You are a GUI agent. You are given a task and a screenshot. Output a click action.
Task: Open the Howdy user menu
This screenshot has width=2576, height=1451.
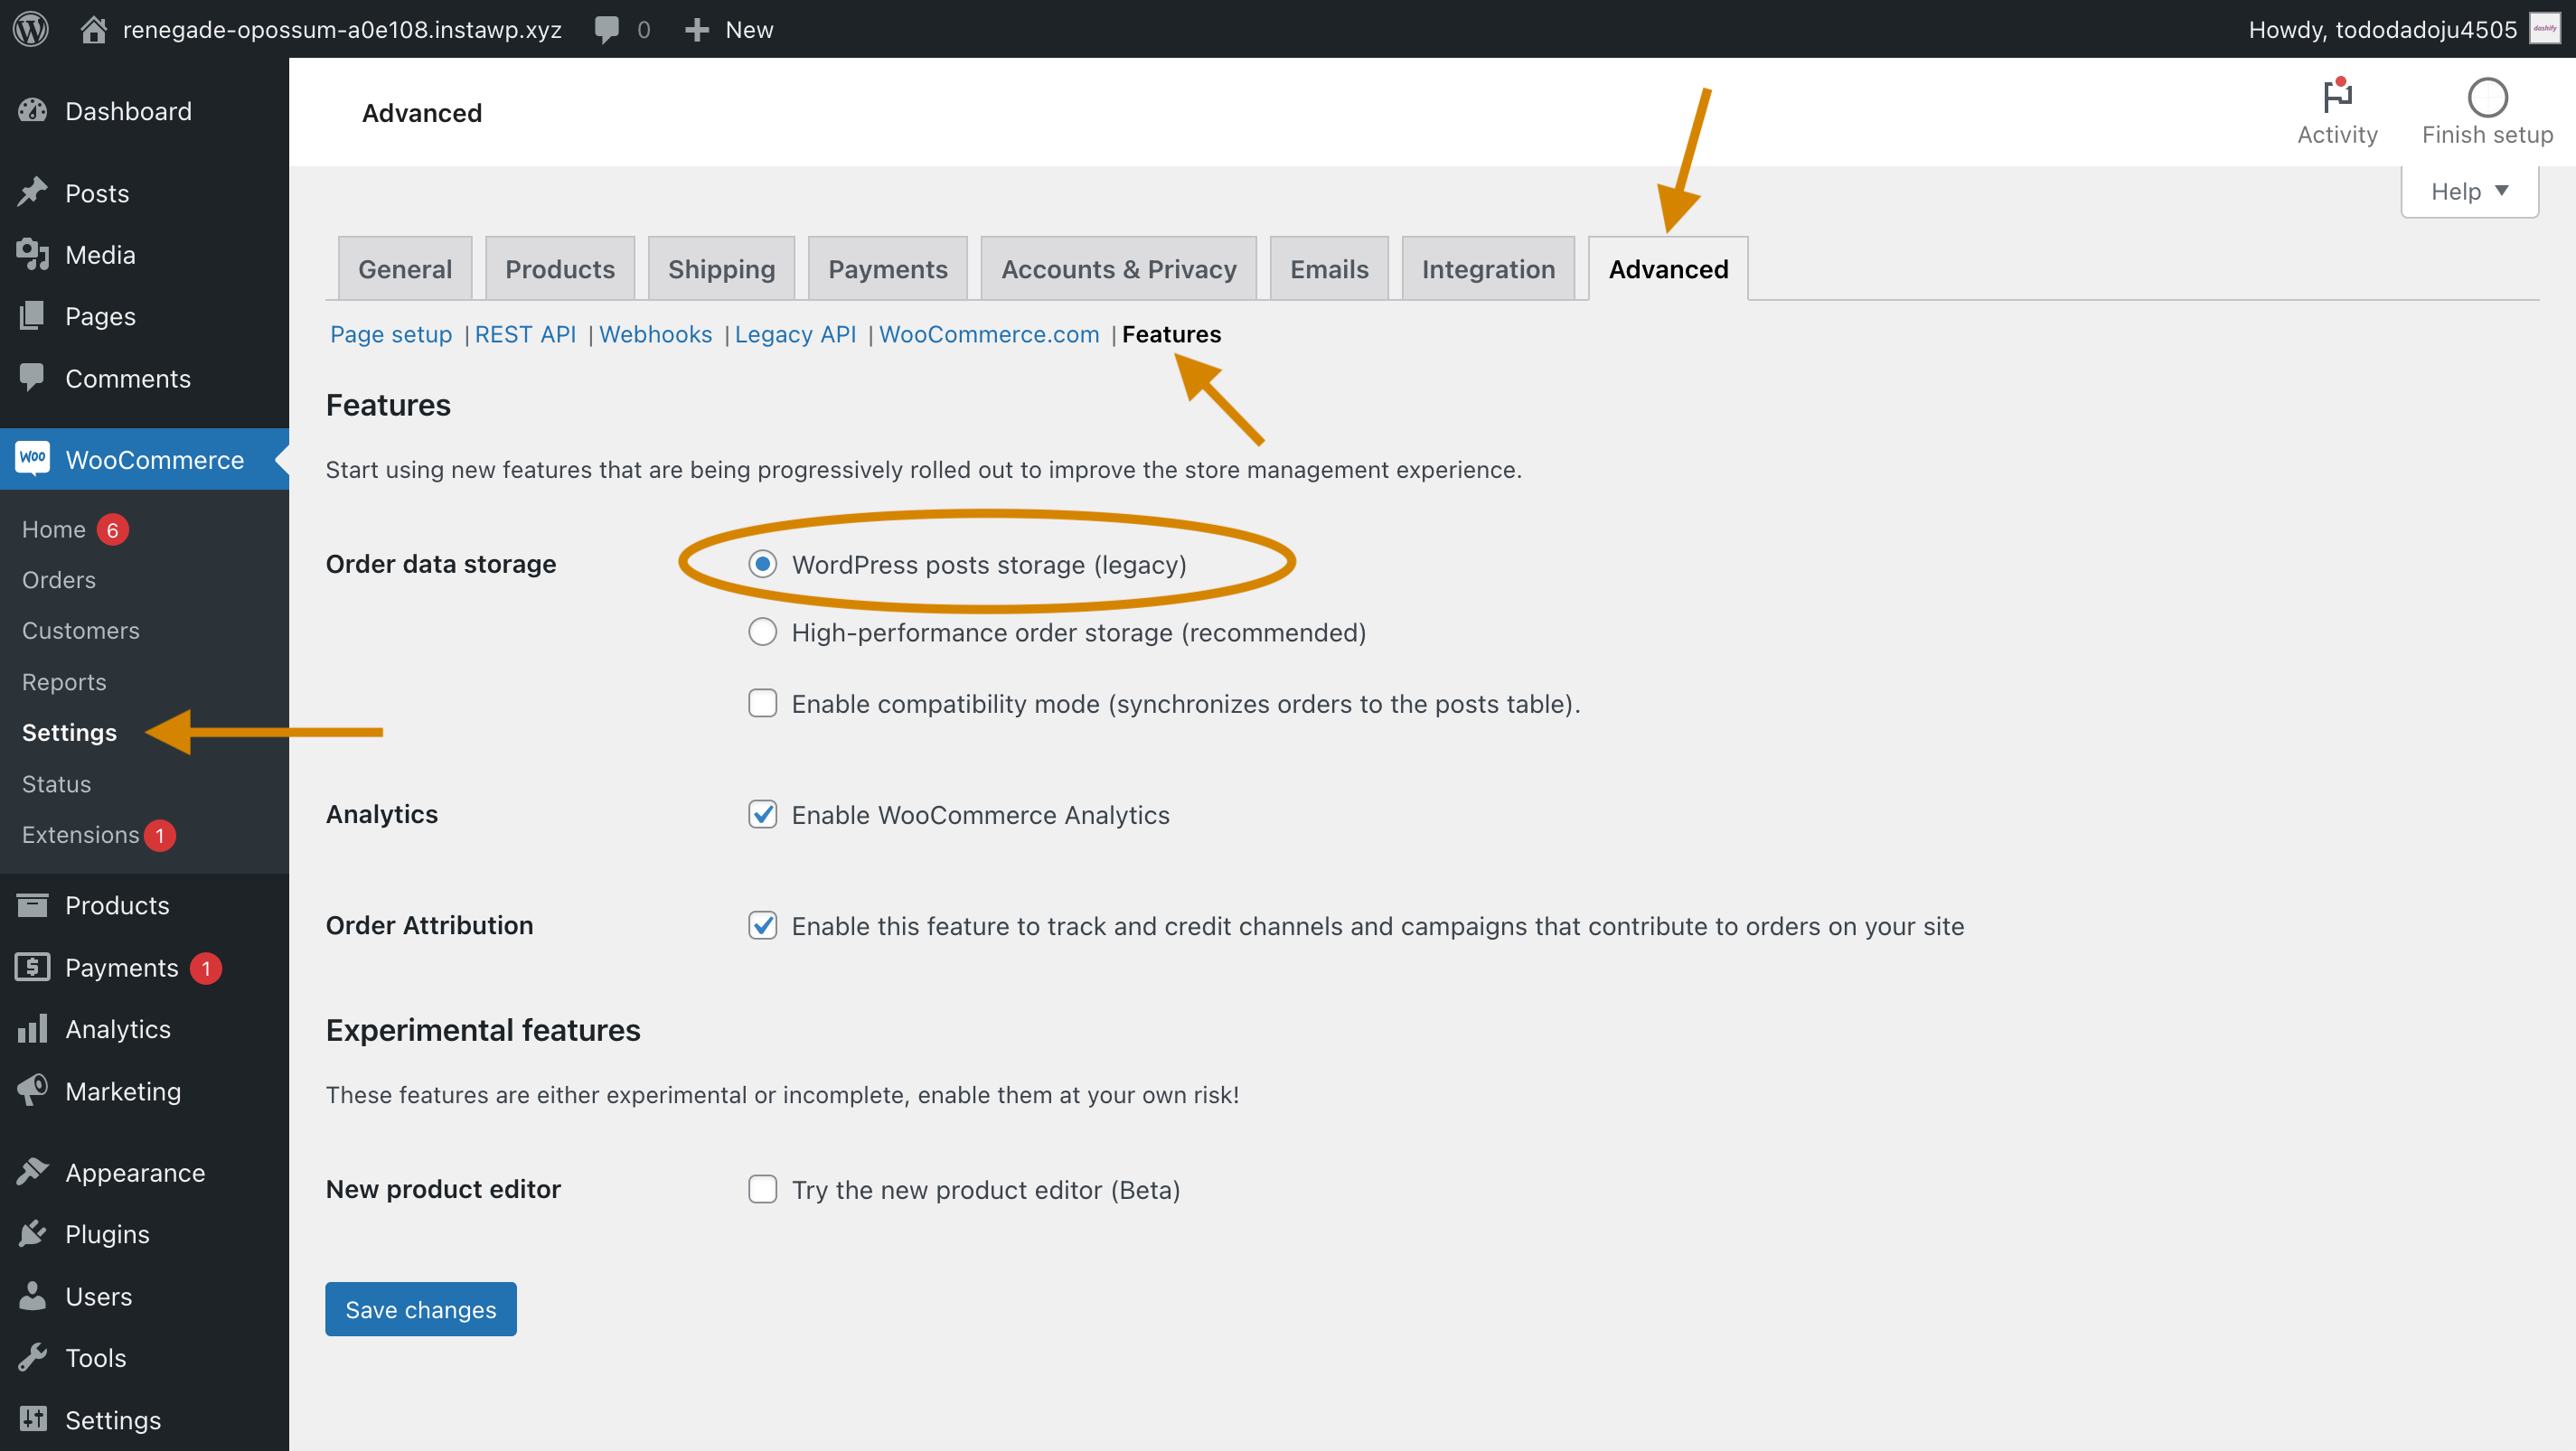click(2381, 29)
